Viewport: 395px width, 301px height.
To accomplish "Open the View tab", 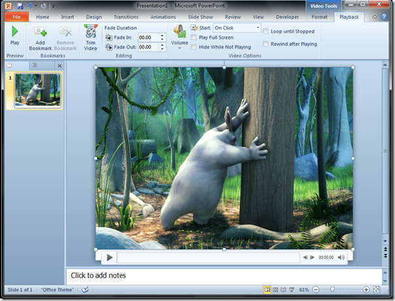I will [258, 17].
